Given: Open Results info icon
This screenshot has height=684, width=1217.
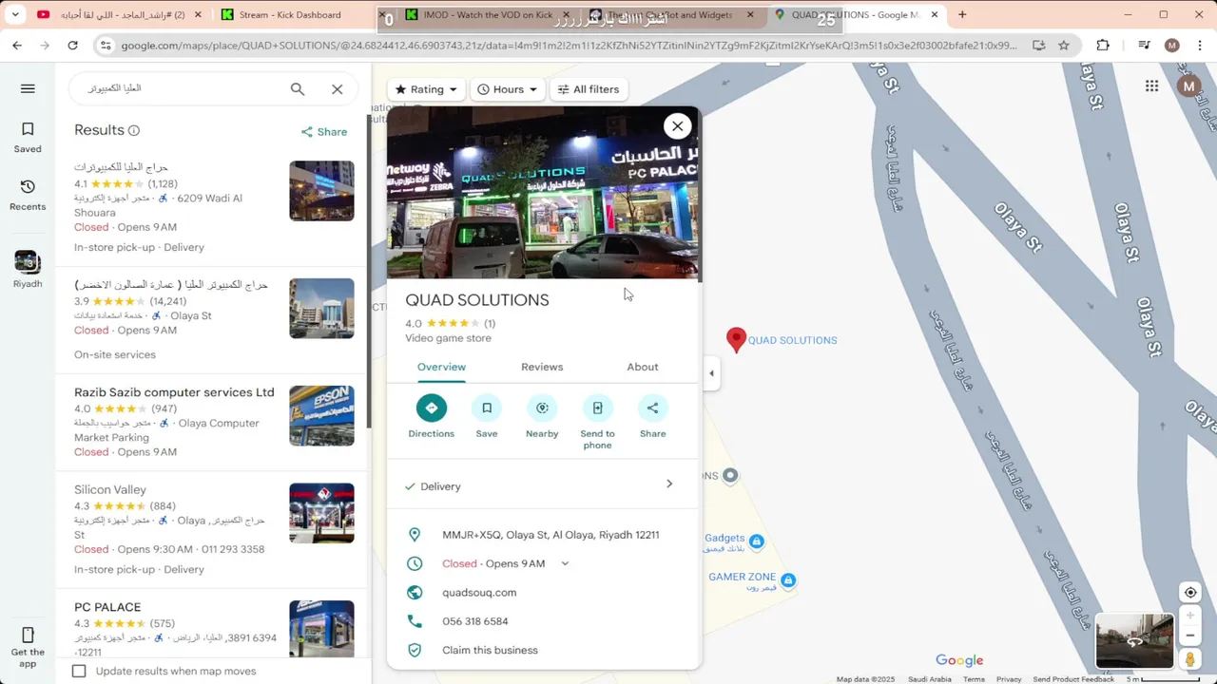Looking at the screenshot, I should [134, 130].
